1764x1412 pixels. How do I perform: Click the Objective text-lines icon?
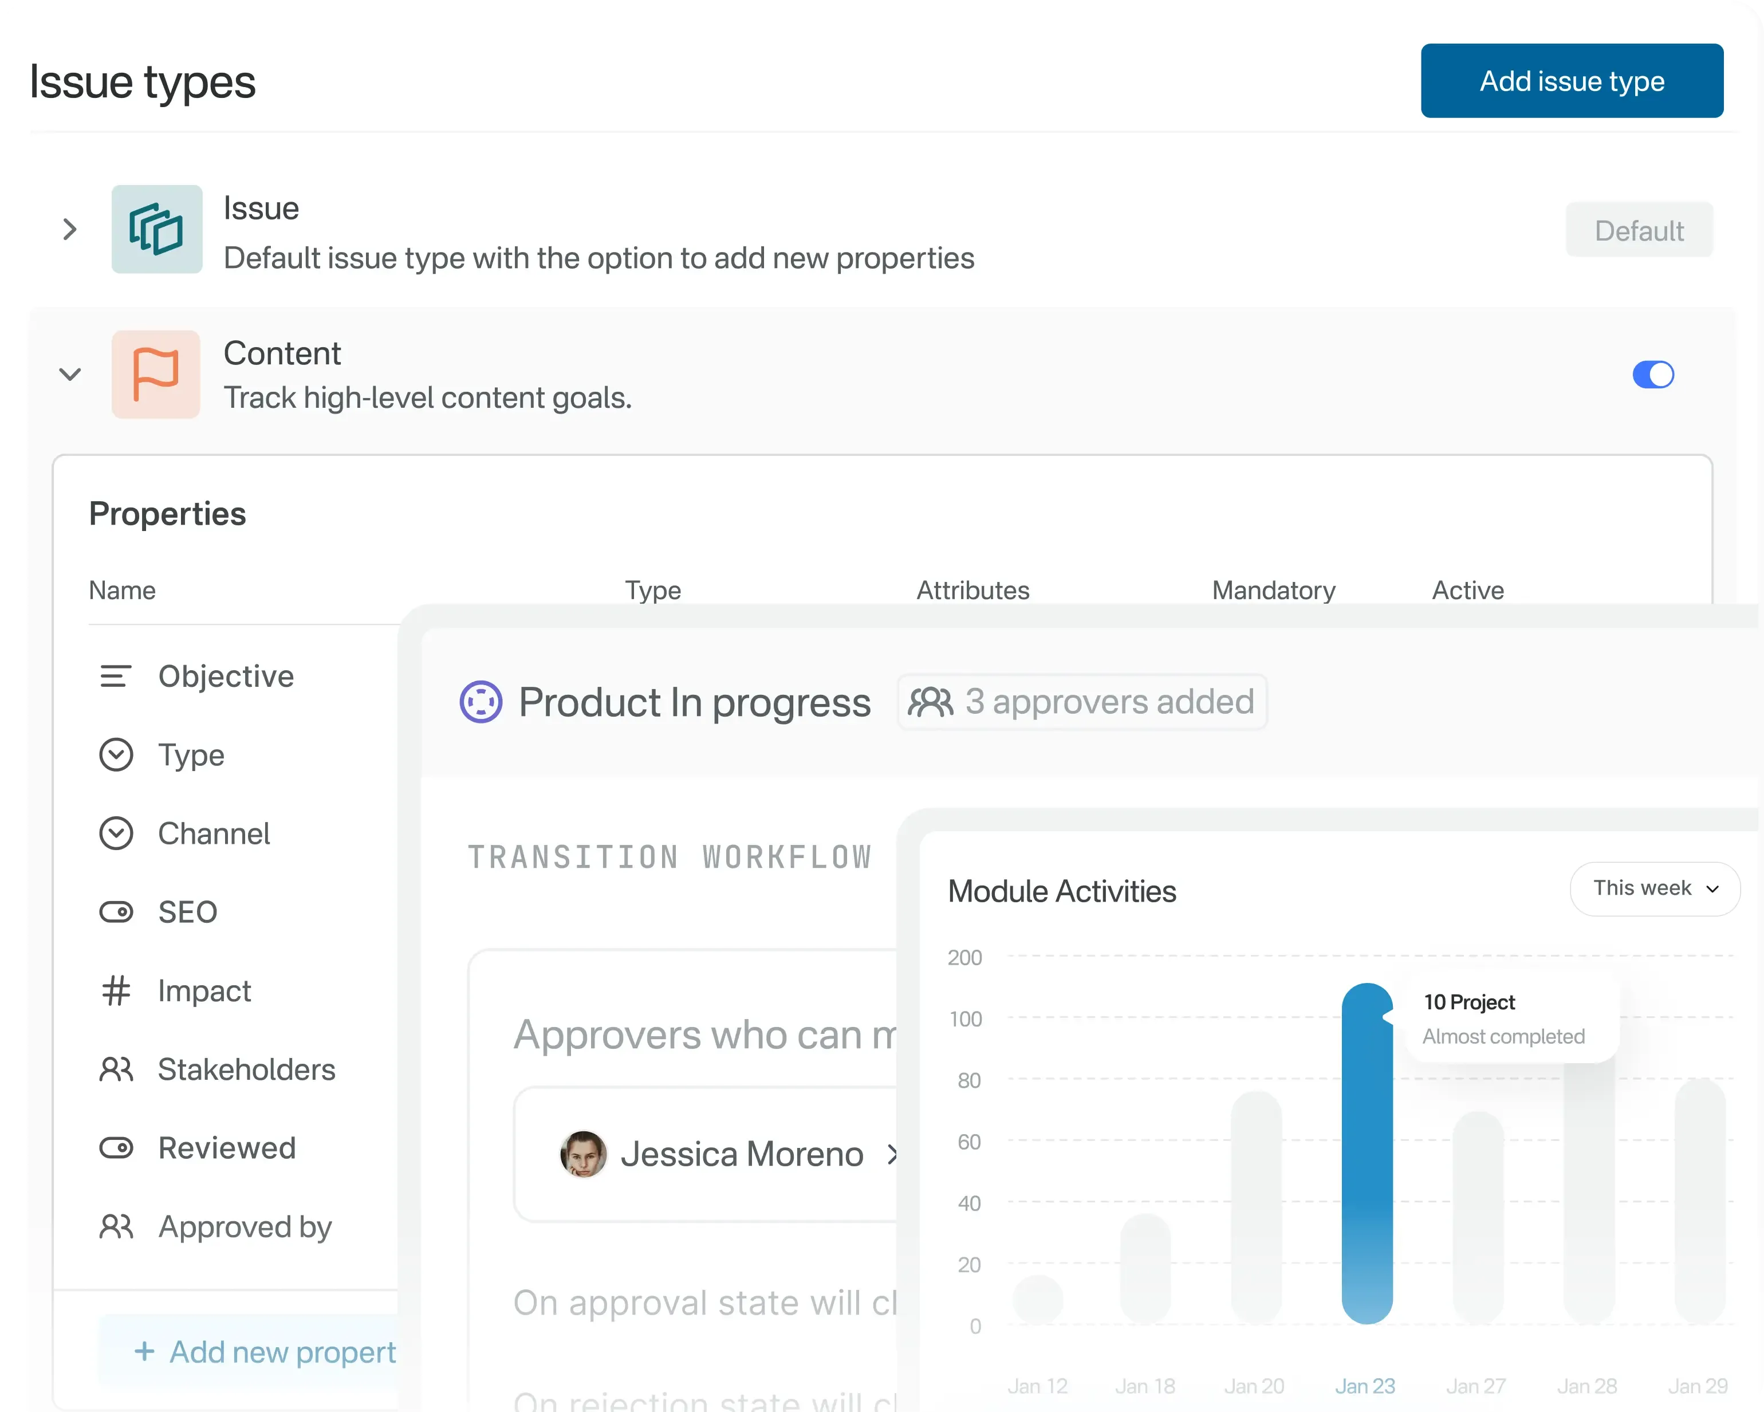(115, 676)
